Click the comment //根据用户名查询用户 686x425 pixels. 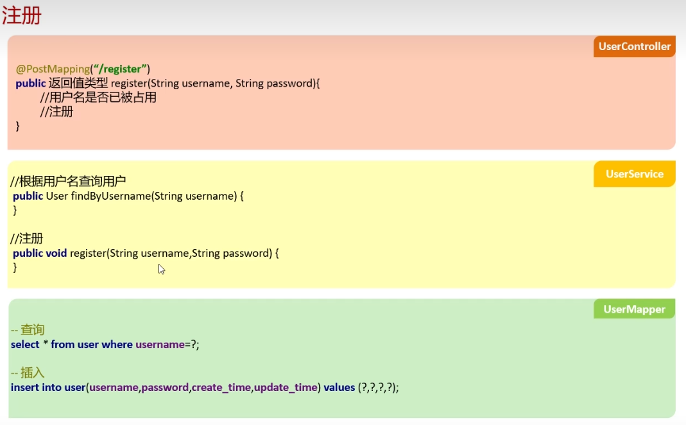coord(68,181)
